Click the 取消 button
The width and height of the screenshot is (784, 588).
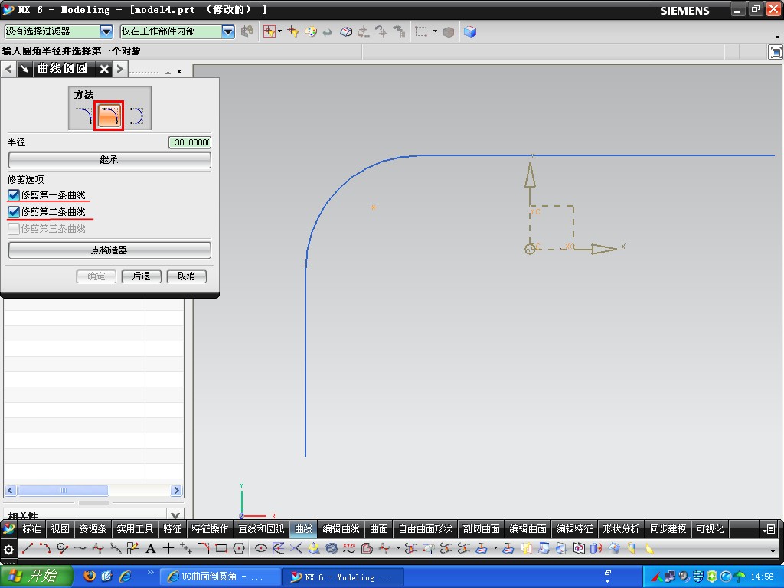click(x=187, y=276)
